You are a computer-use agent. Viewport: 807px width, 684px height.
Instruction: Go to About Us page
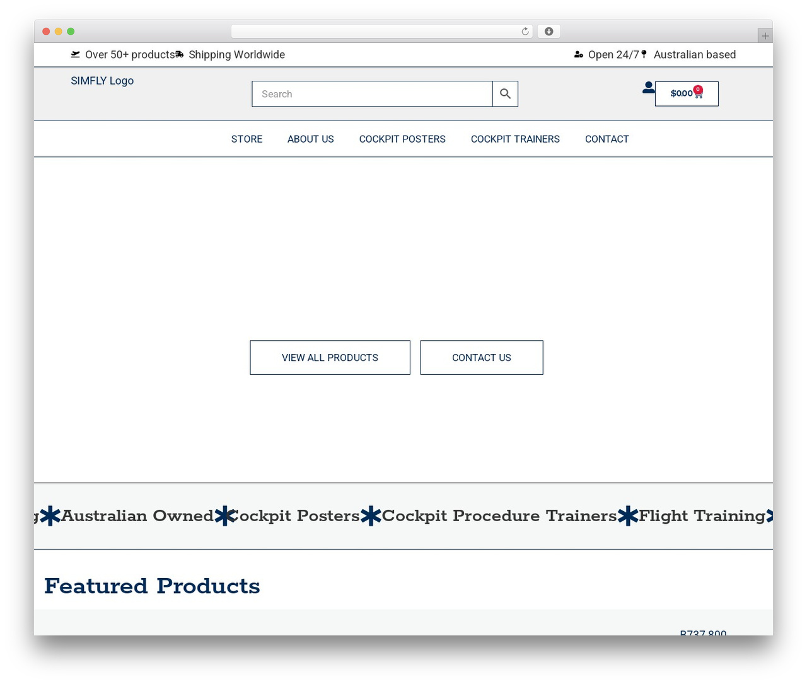[311, 139]
